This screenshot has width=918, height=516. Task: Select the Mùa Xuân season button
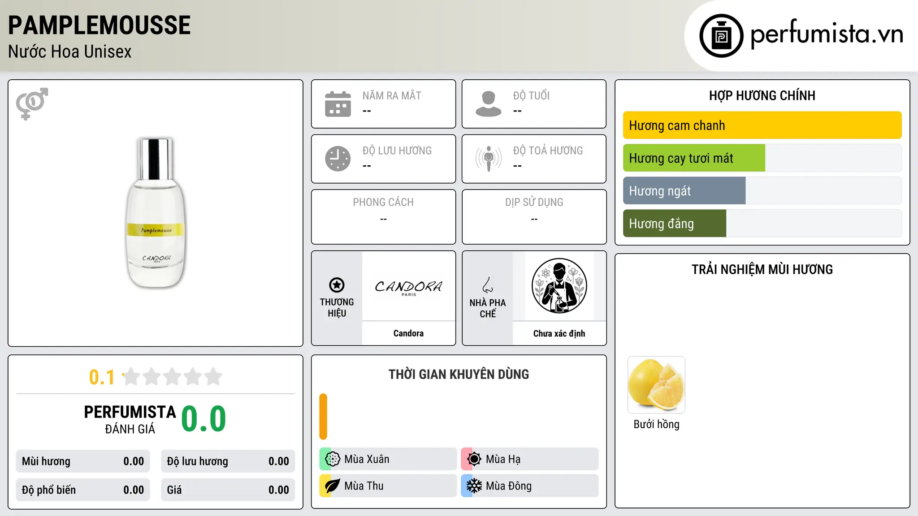click(x=388, y=459)
